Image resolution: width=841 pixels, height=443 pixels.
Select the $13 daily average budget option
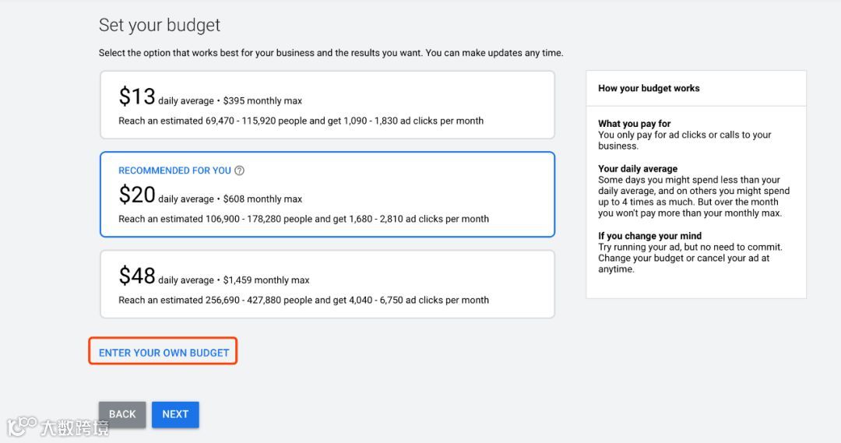[x=327, y=105]
